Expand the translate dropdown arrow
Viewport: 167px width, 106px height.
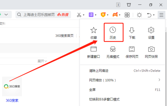pyautogui.click(x=96, y=15)
